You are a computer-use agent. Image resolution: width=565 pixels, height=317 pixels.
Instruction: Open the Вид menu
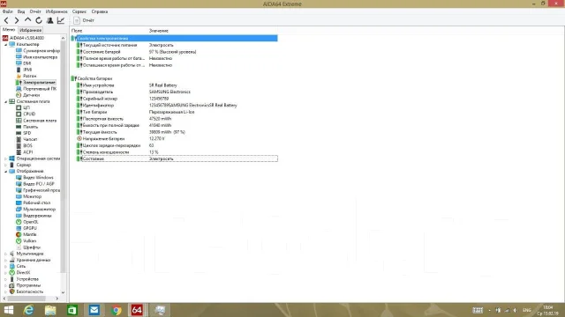21,11
